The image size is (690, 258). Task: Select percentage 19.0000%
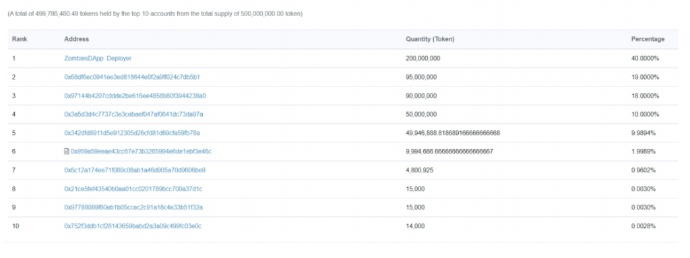645,77
